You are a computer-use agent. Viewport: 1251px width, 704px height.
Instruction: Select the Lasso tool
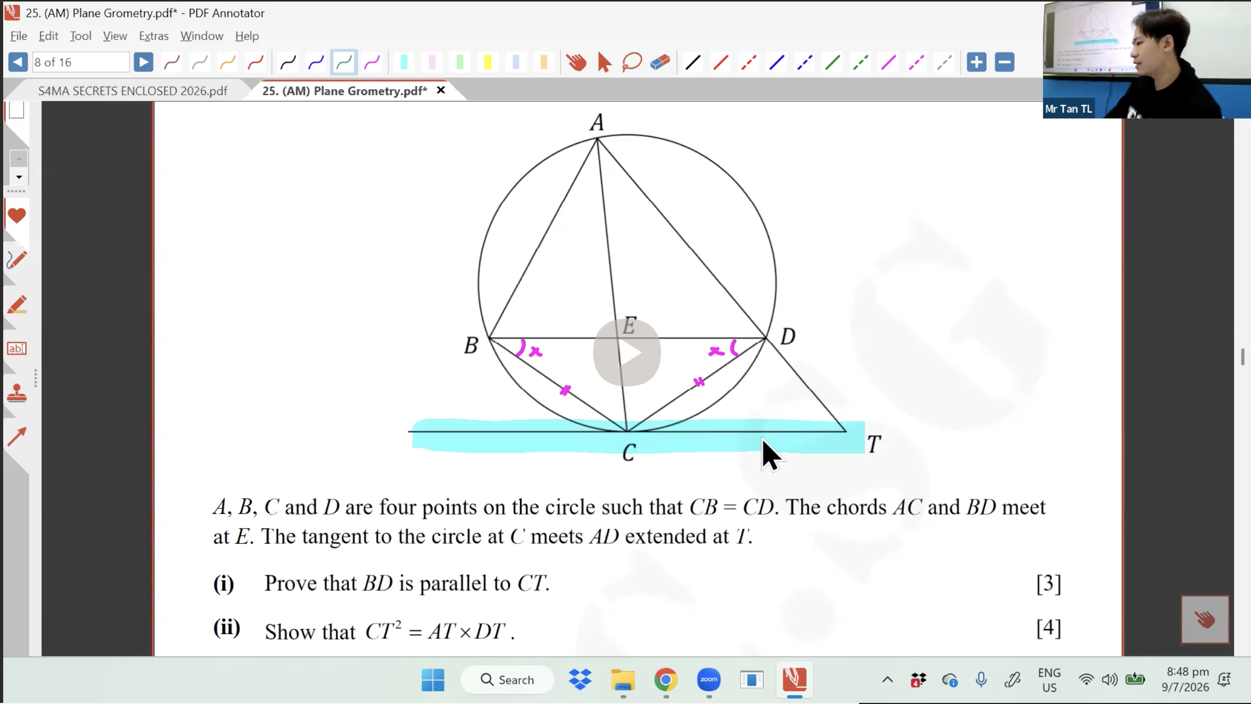click(632, 63)
